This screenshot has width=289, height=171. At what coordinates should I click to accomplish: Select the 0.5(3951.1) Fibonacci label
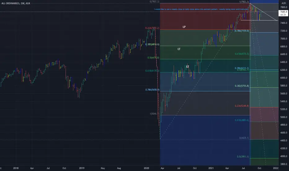pos(243,157)
